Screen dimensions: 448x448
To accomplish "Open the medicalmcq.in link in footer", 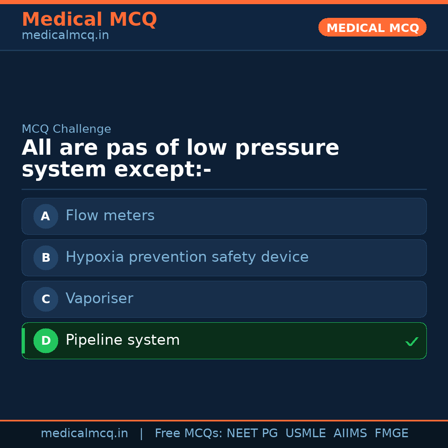I will [x=84, y=433].
